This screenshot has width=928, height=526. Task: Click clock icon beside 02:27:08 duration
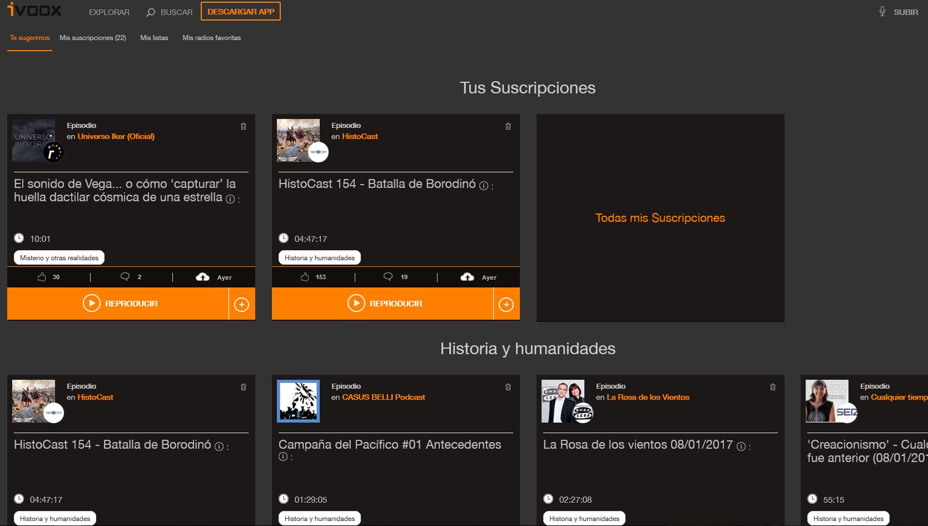[548, 499]
